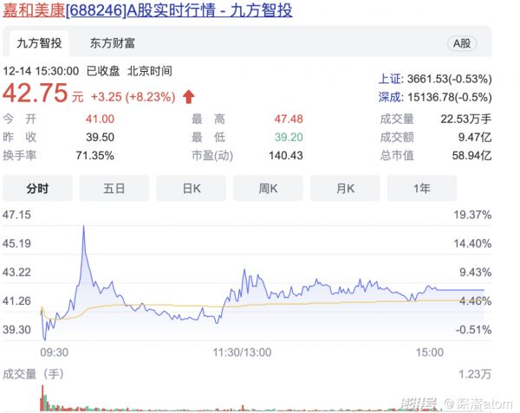Switch to the 九方智投 source tab

pyautogui.click(x=39, y=43)
